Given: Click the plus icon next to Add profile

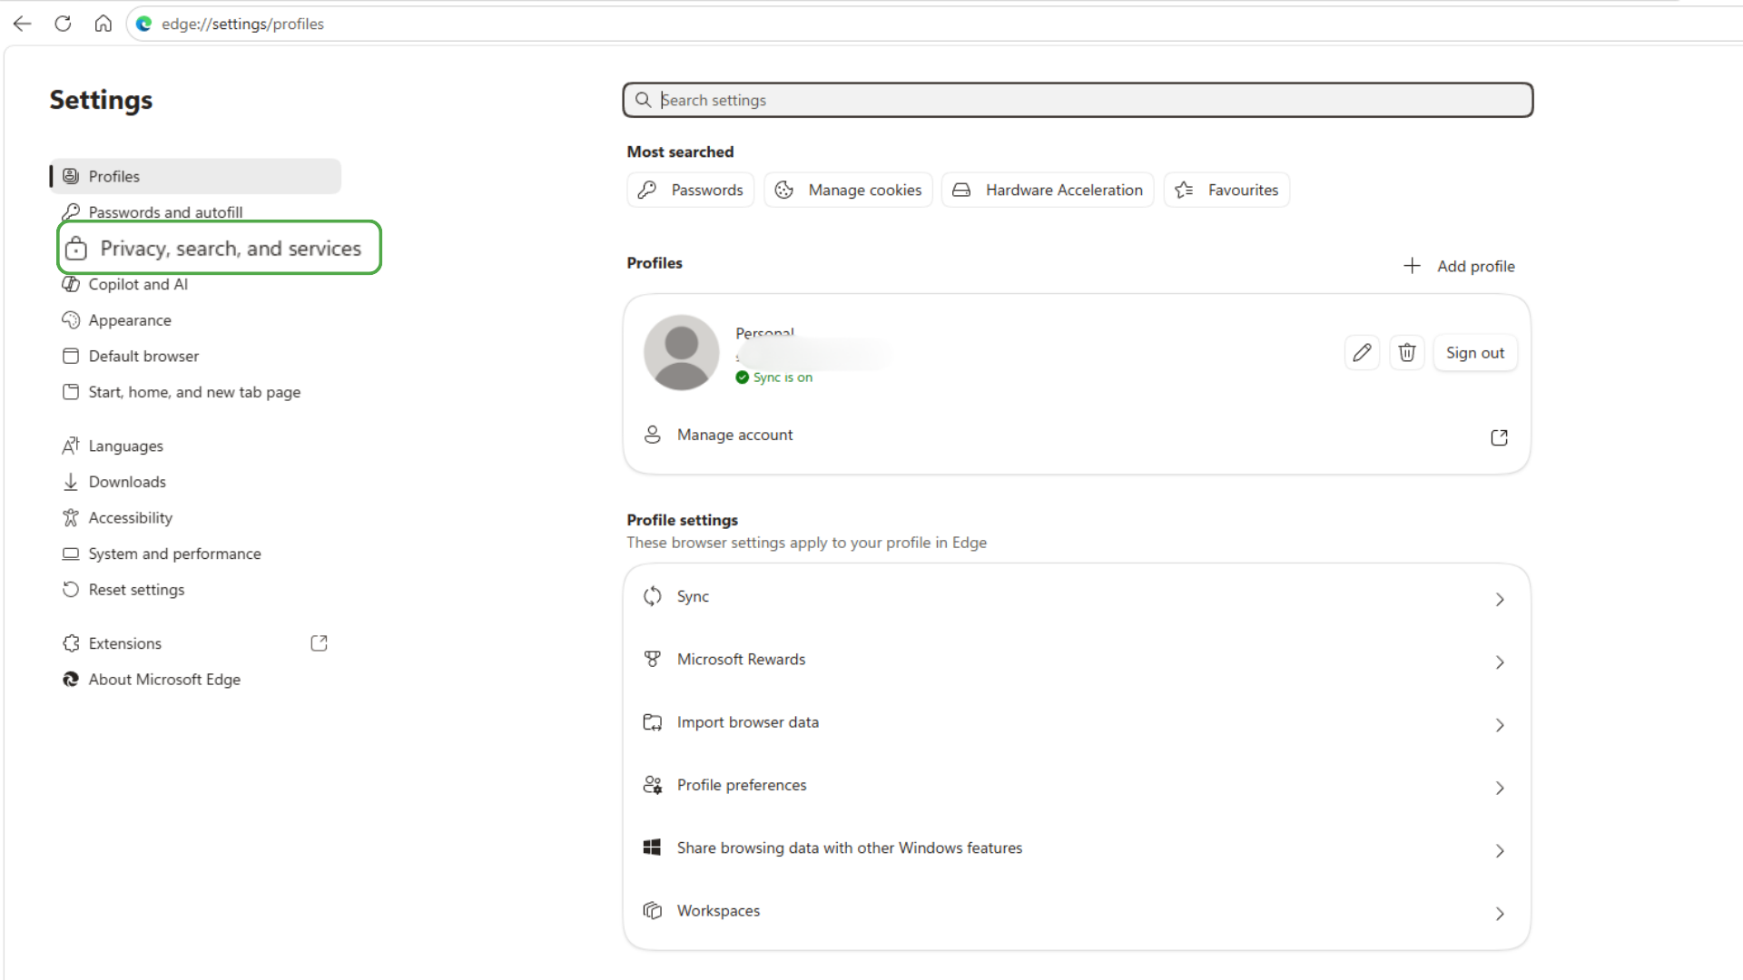Looking at the screenshot, I should [1412, 266].
